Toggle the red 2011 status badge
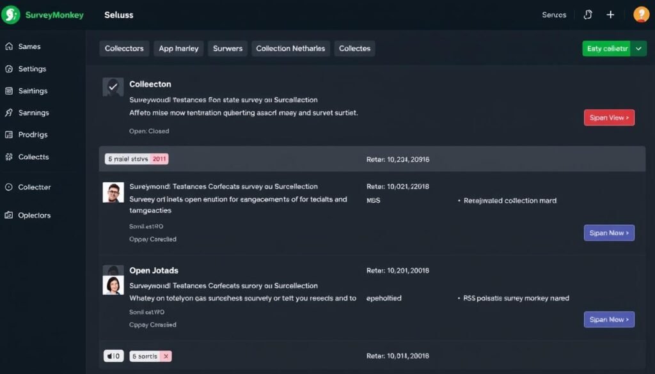This screenshot has height=374, width=655. (159, 159)
